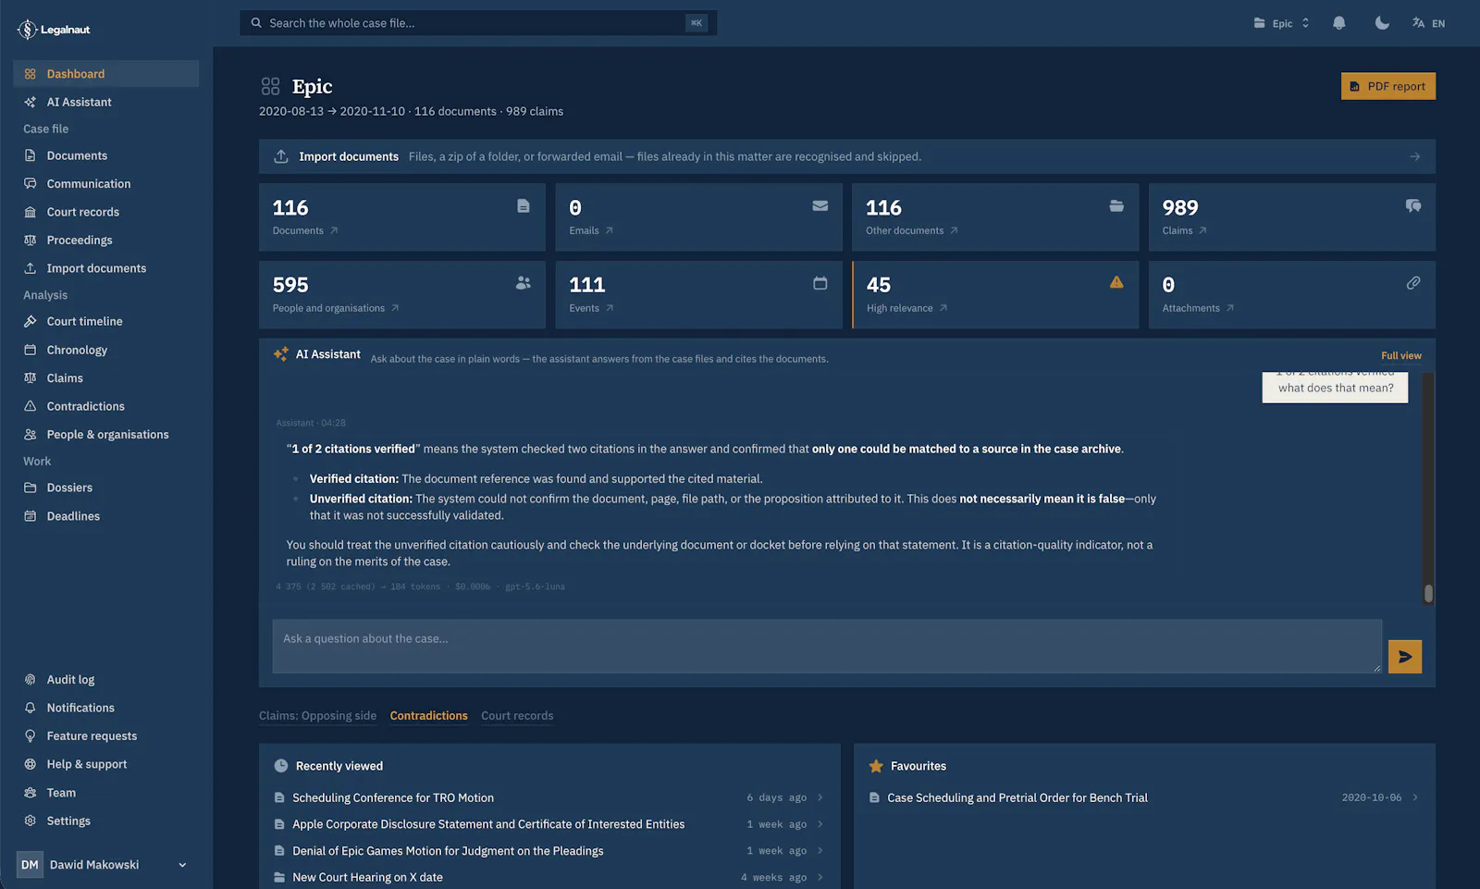Toggle dark mode moon icon
Screen dimensions: 1480x889
(1382, 23)
